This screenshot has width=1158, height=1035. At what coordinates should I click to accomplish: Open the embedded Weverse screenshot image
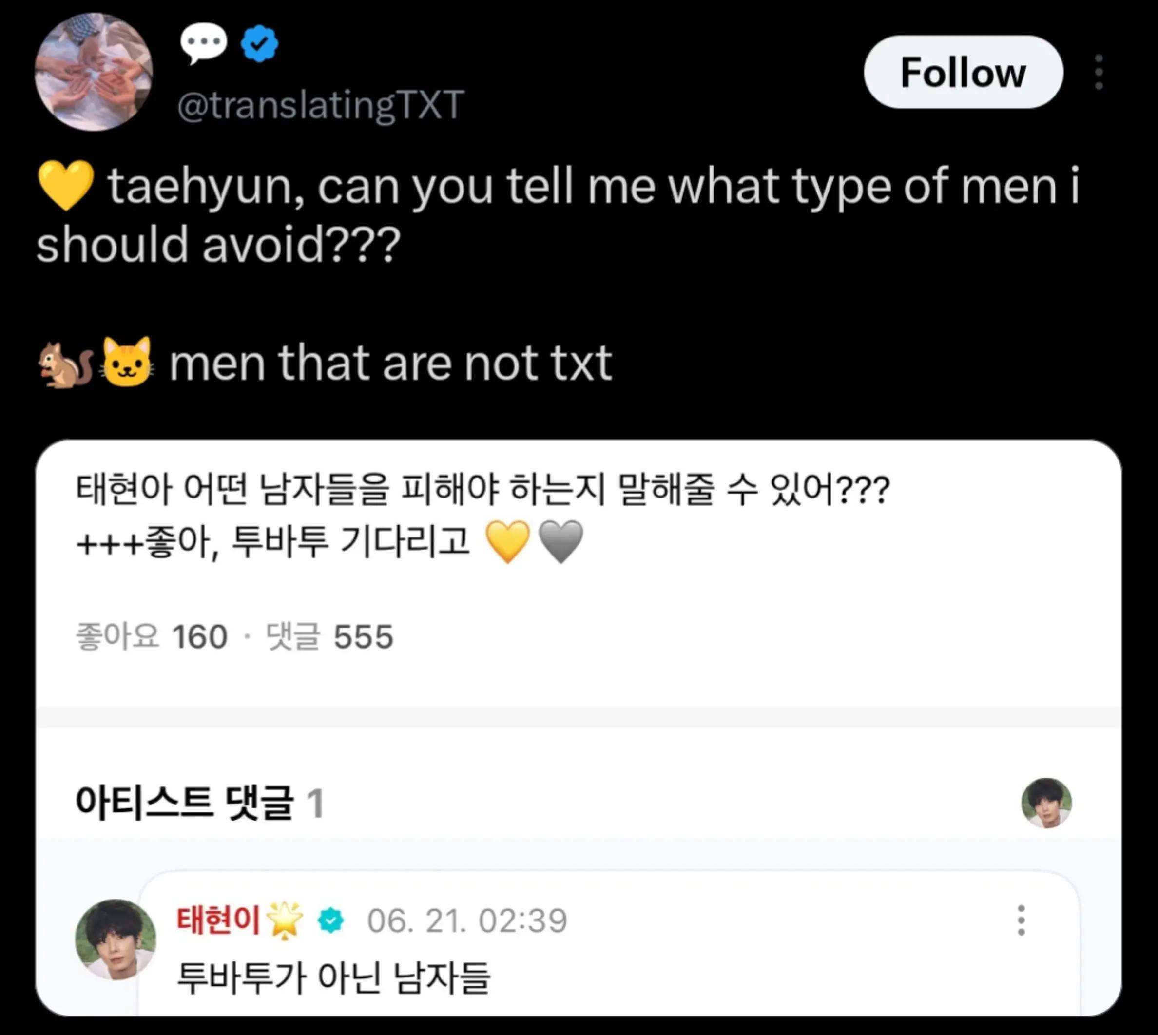click(579, 728)
